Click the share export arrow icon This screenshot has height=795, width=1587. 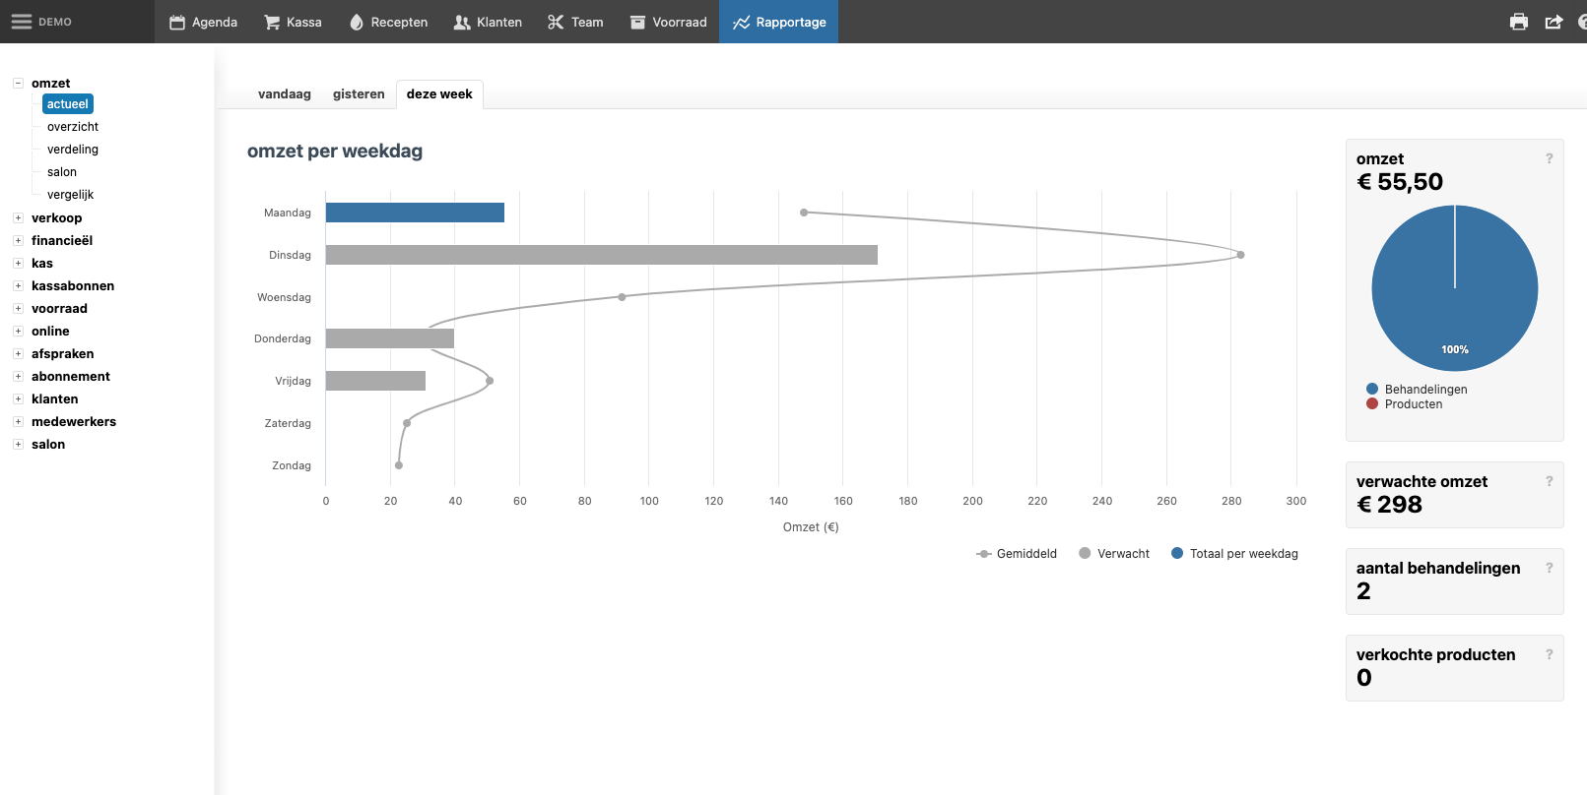[x=1554, y=22]
